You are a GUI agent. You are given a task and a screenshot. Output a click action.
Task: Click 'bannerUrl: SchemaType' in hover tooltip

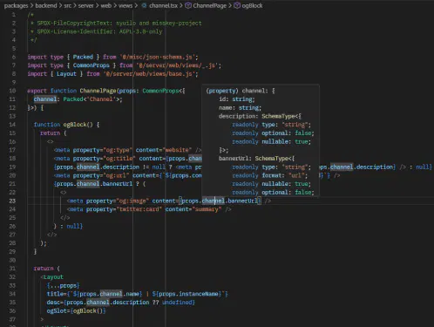[x=254, y=159]
